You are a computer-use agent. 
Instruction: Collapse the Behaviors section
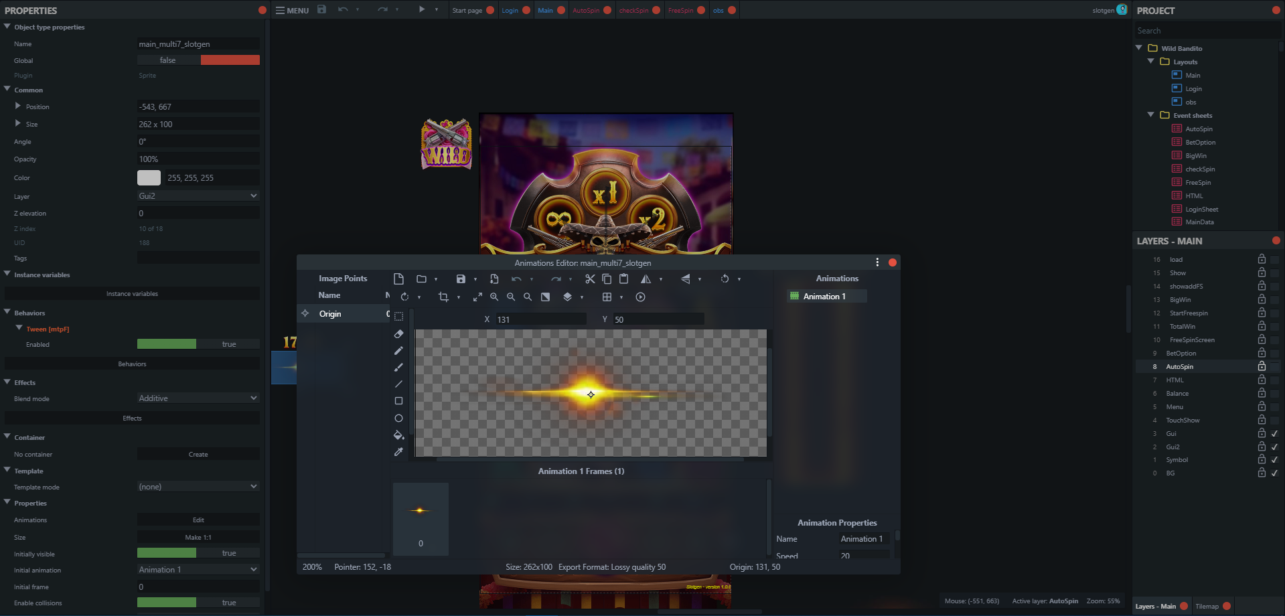(x=7, y=312)
